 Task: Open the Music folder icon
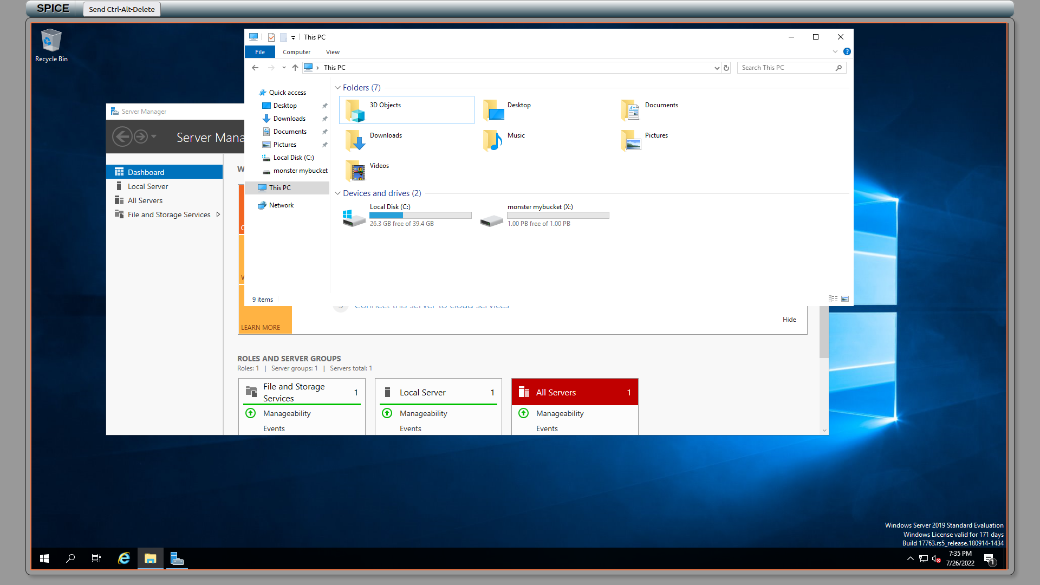pyautogui.click(x=492, y=140)
